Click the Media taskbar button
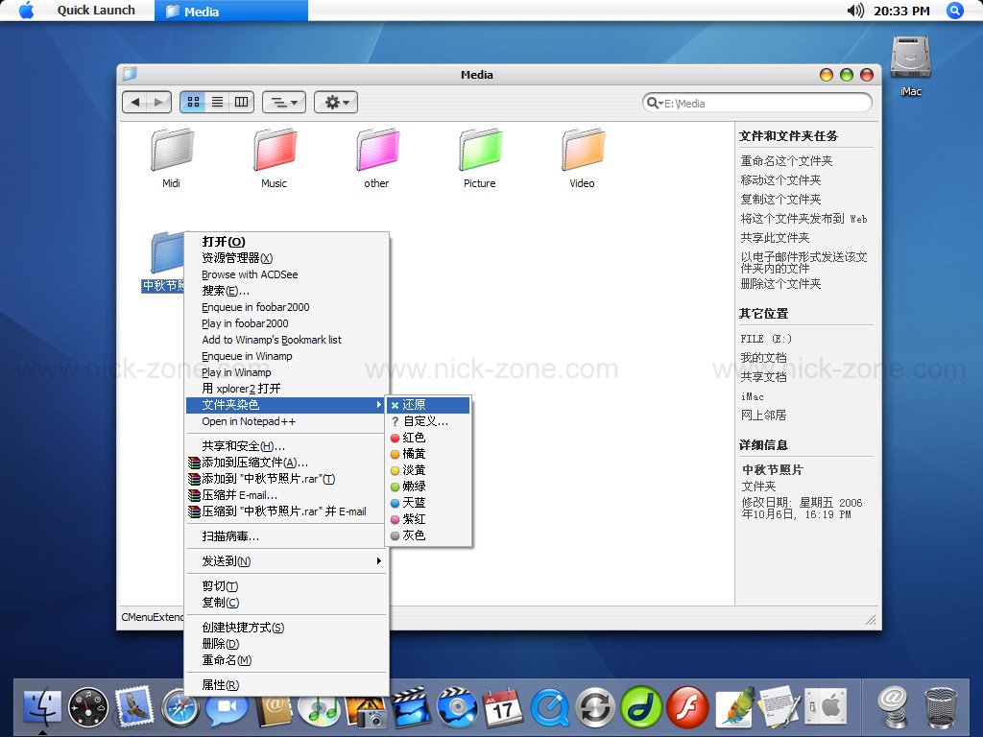This screenshot has width=983, height=737. pyautogui.click(x=230, y=11)
